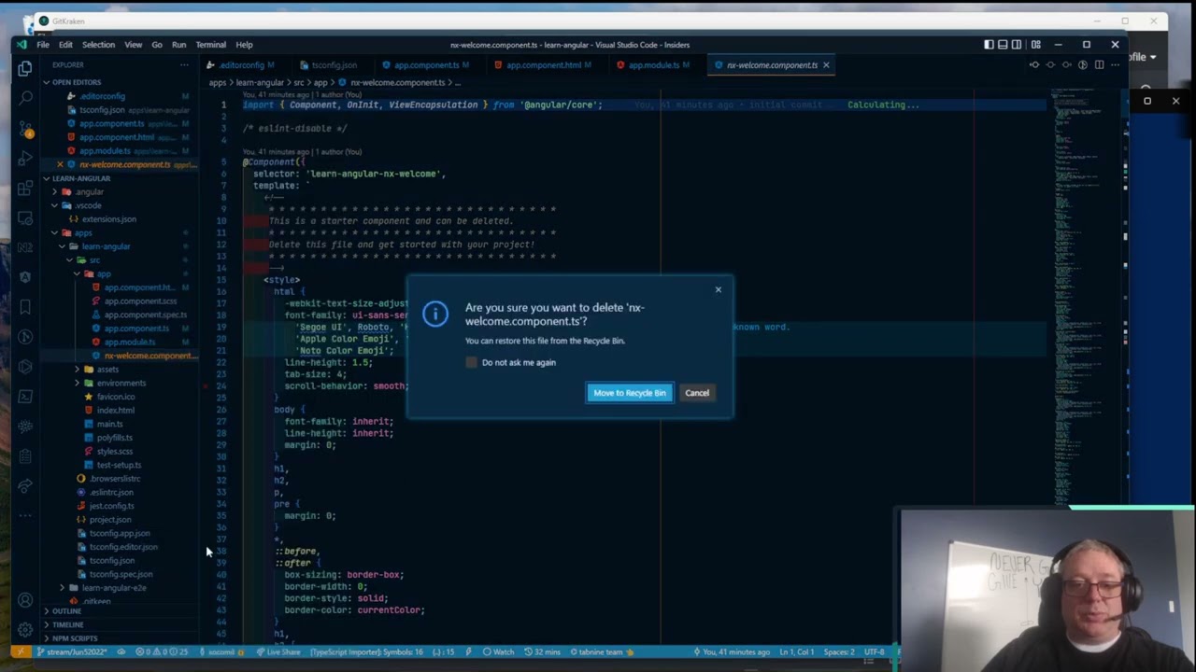Screen dimensions: 1196x672
Task: Show additional views via activity bar ellipsis
Action: (25, 514)
